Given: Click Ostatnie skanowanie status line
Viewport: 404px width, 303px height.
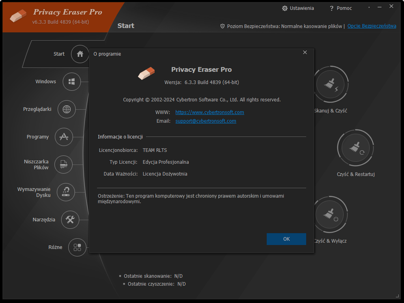Looking at the screenshot, I should 153,276.
